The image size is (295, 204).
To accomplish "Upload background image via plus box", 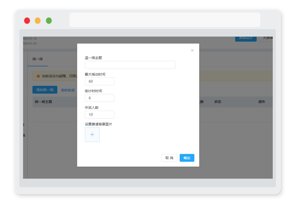I will 92,135.
